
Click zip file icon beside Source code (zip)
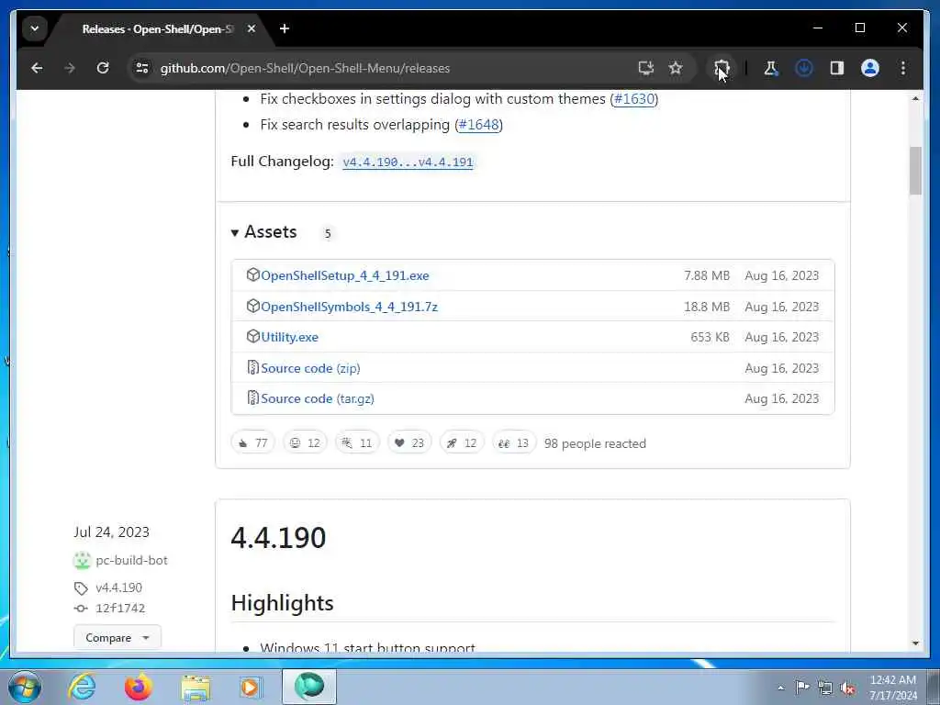tap(253, 367)
